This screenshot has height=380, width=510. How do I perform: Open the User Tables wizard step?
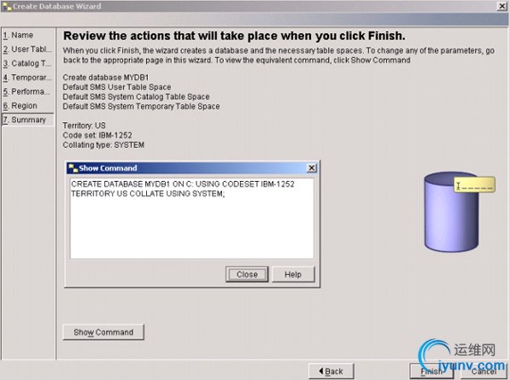[28, 49]
